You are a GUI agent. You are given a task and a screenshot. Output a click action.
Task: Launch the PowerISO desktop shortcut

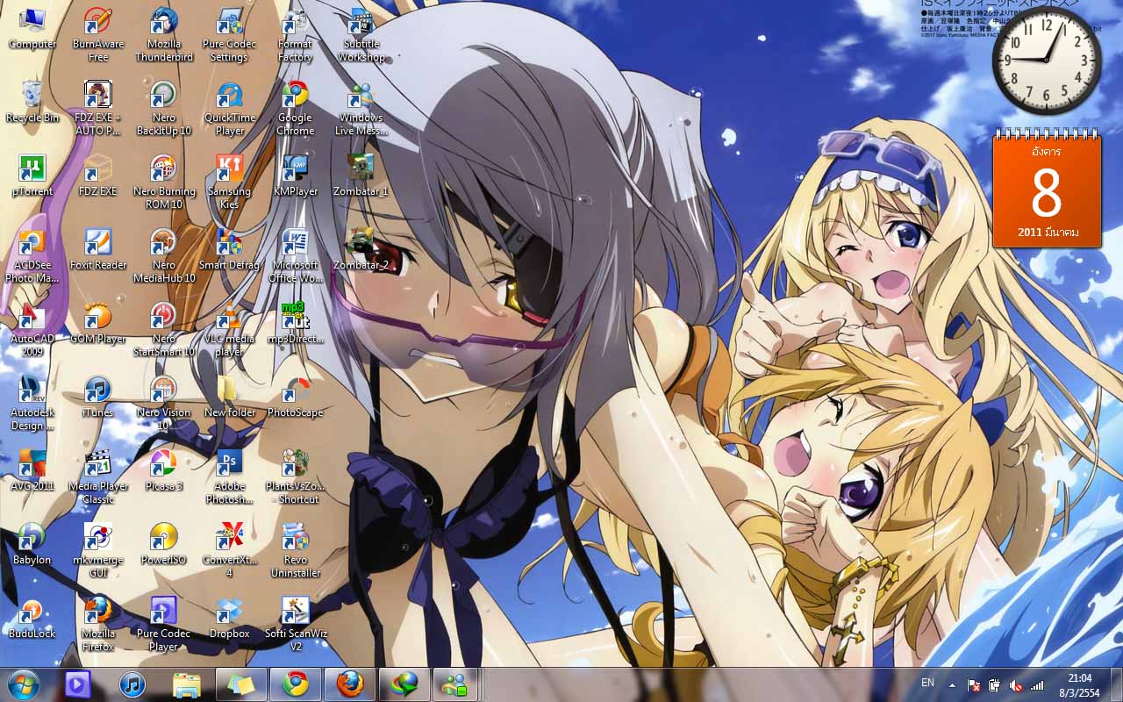pyautogui.click(x=164, y=544)
